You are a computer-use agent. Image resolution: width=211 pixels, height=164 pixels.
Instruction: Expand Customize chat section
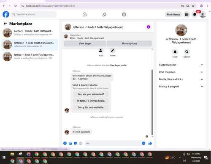point(181,65)
